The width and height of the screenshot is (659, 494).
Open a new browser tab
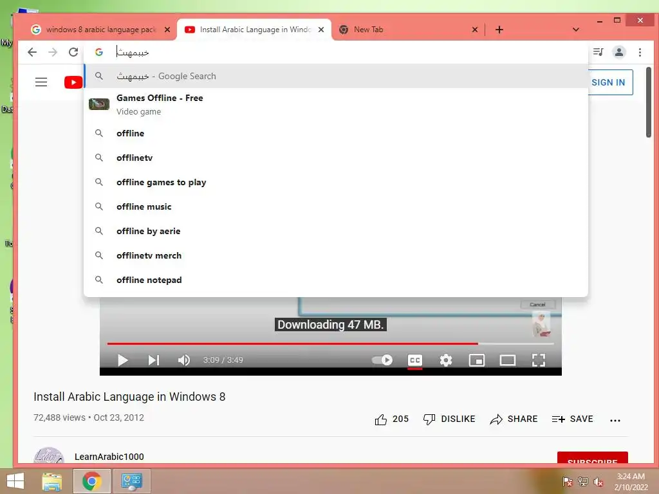tap(499, 30)
